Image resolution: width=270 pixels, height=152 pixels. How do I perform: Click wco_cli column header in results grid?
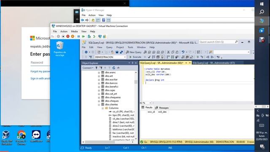[151, 112]
